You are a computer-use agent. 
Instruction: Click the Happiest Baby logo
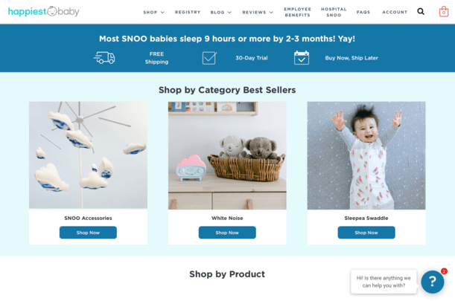point(43,11)
